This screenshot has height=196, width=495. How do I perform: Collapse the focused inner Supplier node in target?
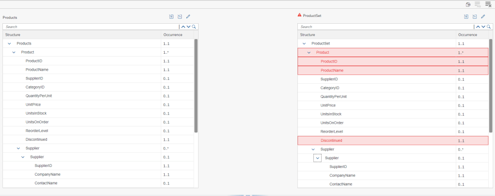coord(318,158)
